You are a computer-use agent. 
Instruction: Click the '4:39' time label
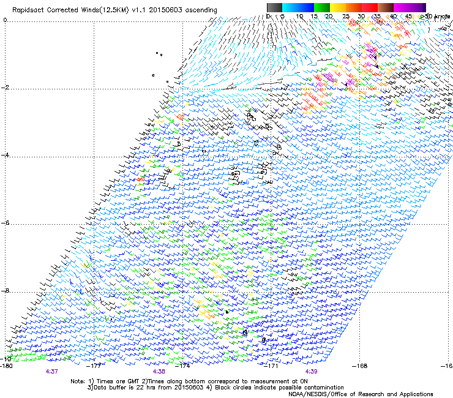coord(311,372)
